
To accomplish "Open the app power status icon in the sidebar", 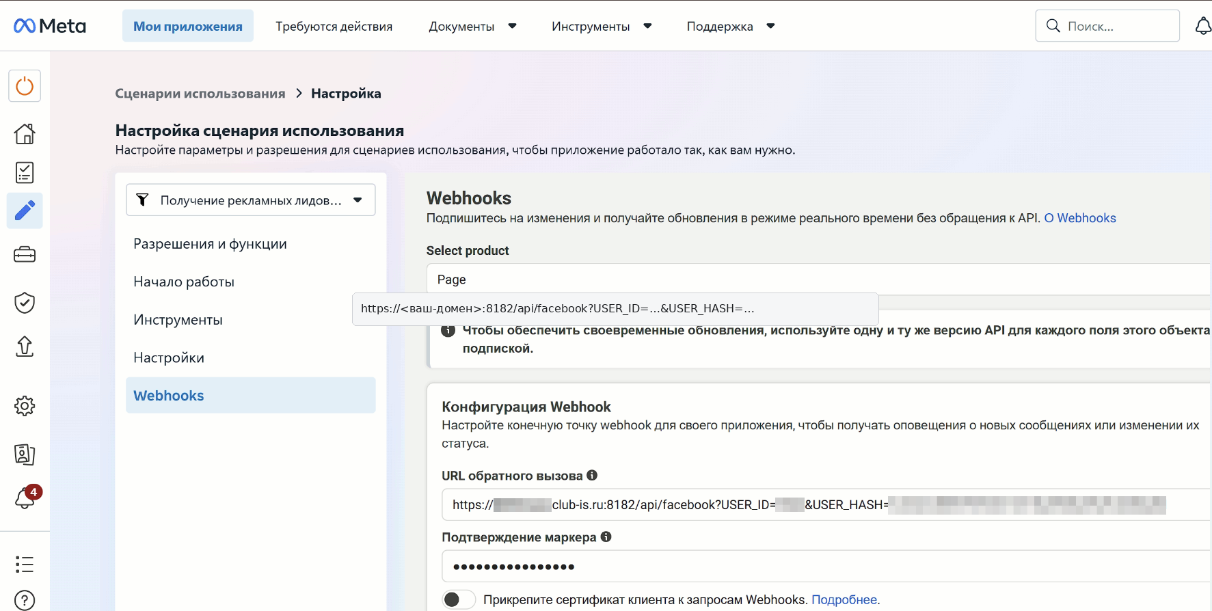I will (25, 86).
